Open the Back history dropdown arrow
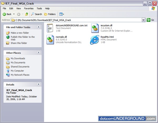This screenshot has width=158, height=123. (x=14, y=14)
